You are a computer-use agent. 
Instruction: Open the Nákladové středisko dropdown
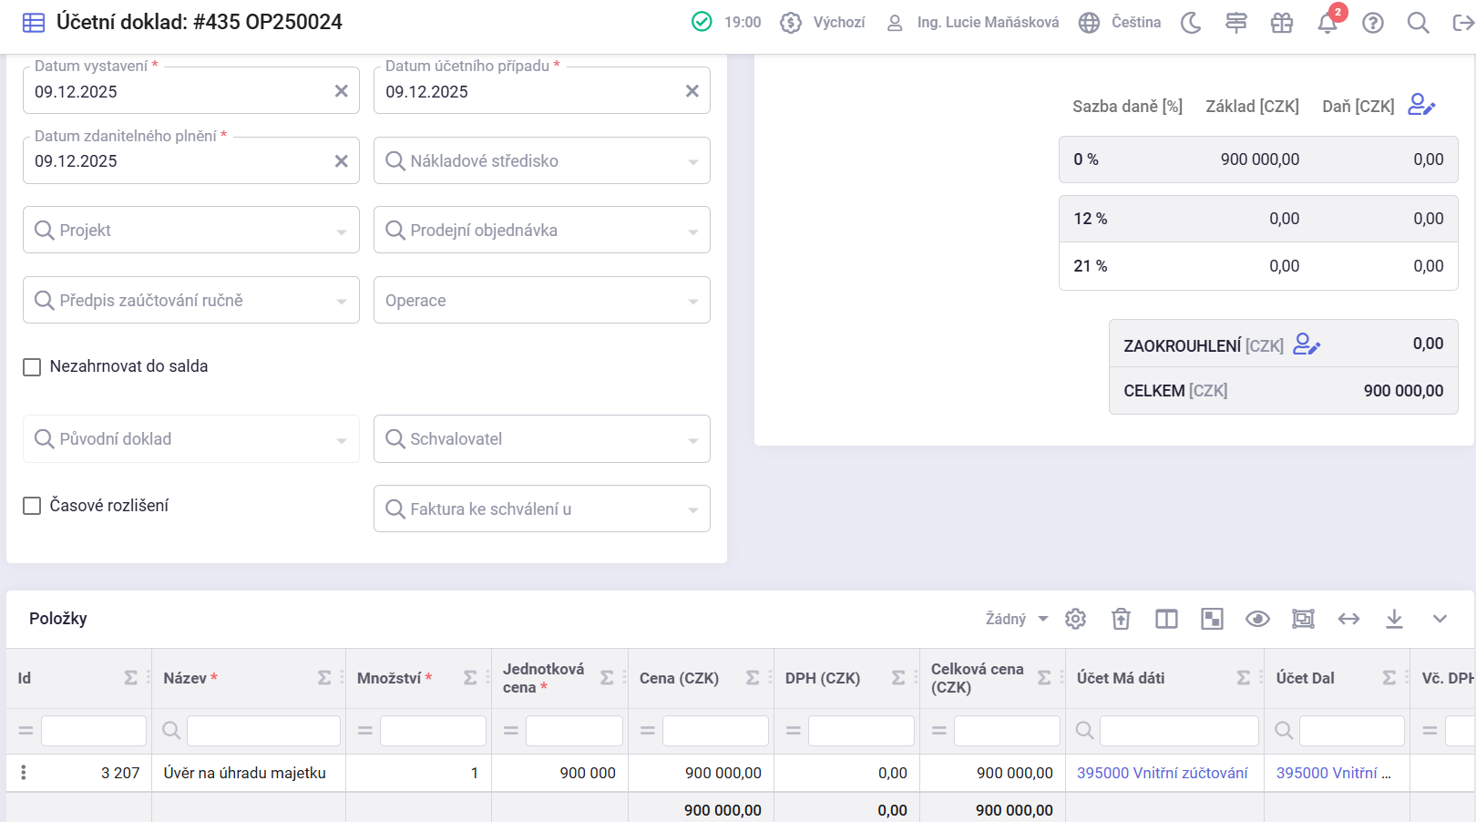[541, 161]
